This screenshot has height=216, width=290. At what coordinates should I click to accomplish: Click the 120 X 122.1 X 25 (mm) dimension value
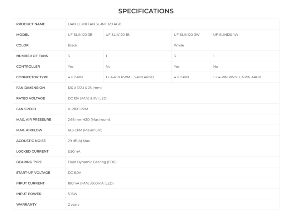(88, 88)
